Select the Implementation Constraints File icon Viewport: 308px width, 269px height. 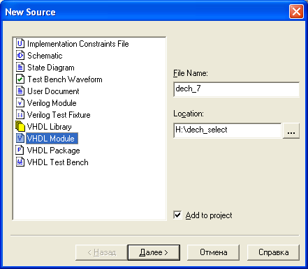[20, 43]
